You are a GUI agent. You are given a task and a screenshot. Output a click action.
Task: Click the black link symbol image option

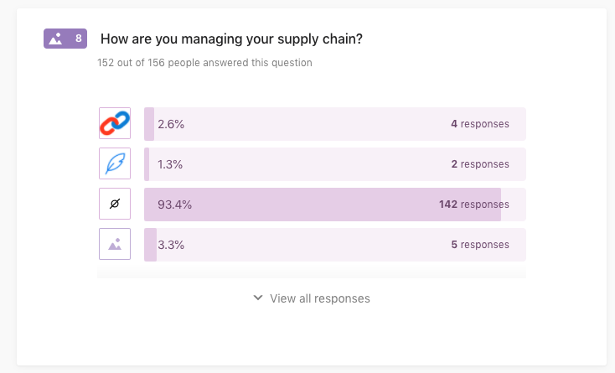click(115, 205)
